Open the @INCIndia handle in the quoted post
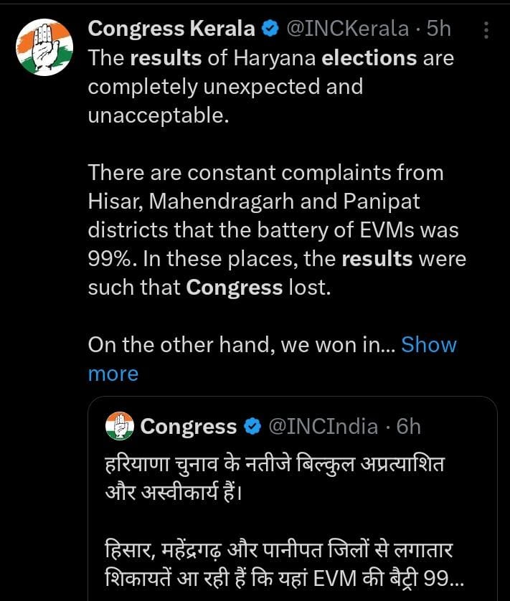The width and height of the screenshot is (510, 601). (323, 427)
